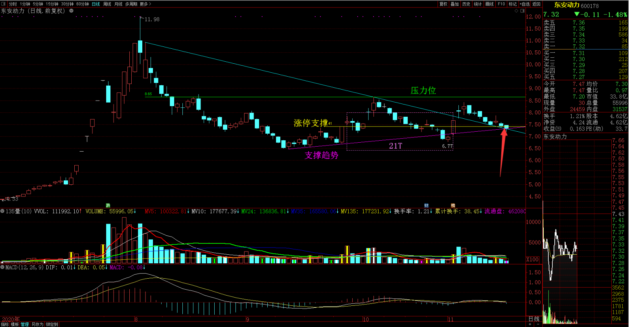
Task: Switch to 15分钟 period
Action: pos(52,4)
